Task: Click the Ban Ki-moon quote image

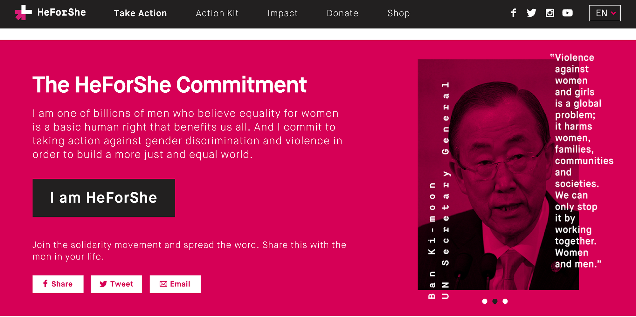Action: click(498, 174)
